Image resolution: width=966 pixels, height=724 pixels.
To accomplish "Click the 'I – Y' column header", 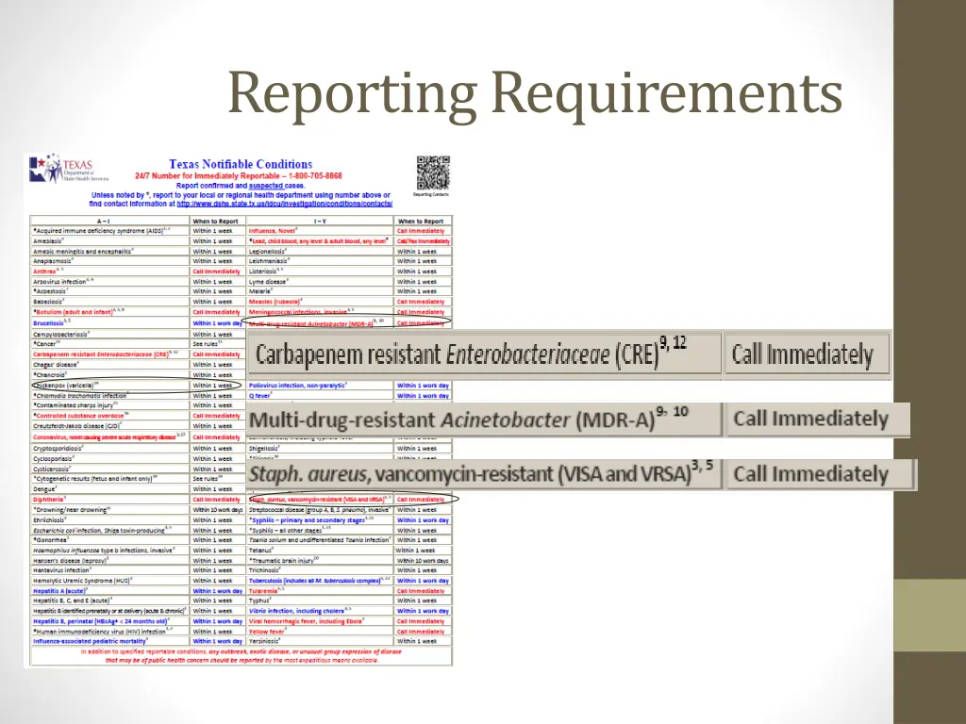I will point(320,221).
